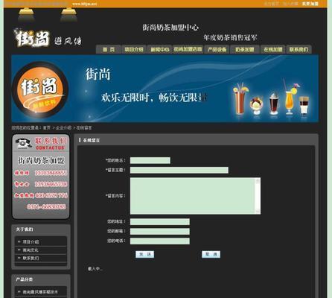Click the message textarea scrollbar down arrow
The width and height of the screenshot is (332, 298).
click(x=258, y=211)
